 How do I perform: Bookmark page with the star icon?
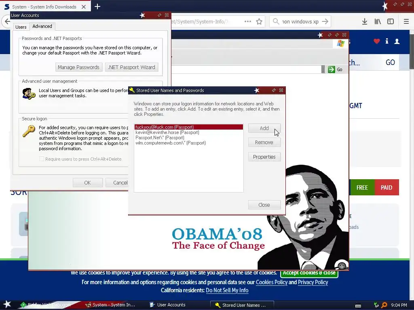pyautogui.click(x=259, y=22)
